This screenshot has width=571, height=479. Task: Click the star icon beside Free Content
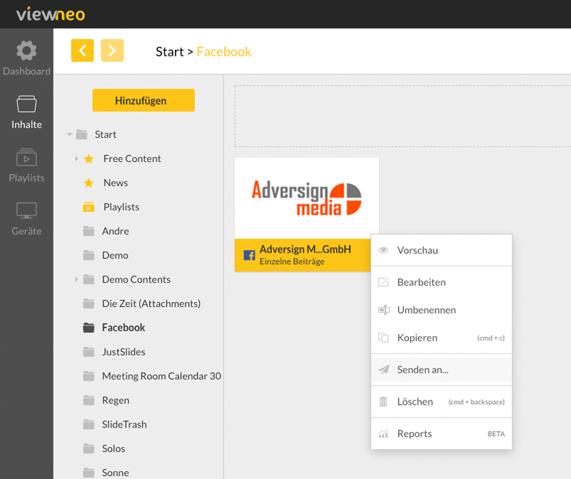(89, 158)
